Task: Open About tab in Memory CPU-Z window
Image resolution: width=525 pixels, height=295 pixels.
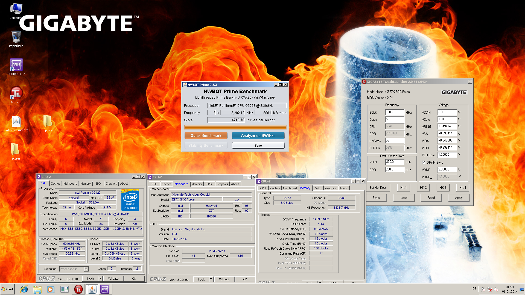Action: point(343,188)
